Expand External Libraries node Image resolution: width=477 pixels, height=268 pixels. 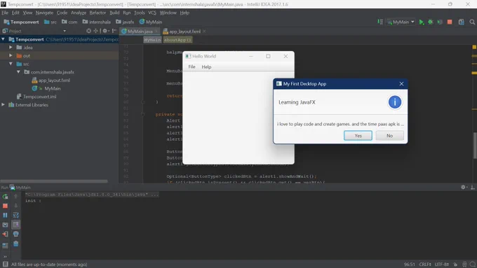(3, 105)
